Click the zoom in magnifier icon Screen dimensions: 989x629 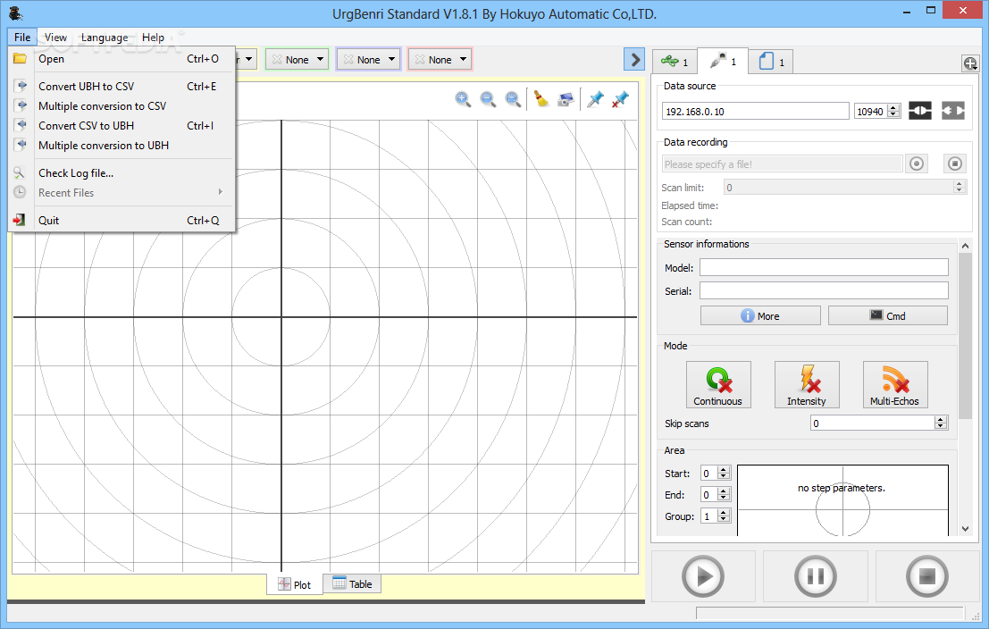click(x=463, y=99)
